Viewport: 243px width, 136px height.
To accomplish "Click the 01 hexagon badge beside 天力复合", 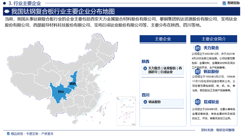I will point(198,48).
